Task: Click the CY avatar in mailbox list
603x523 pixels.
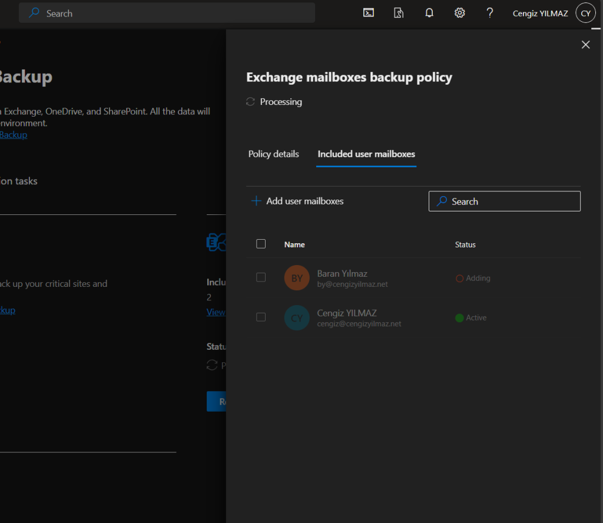Action: [297, 317]
